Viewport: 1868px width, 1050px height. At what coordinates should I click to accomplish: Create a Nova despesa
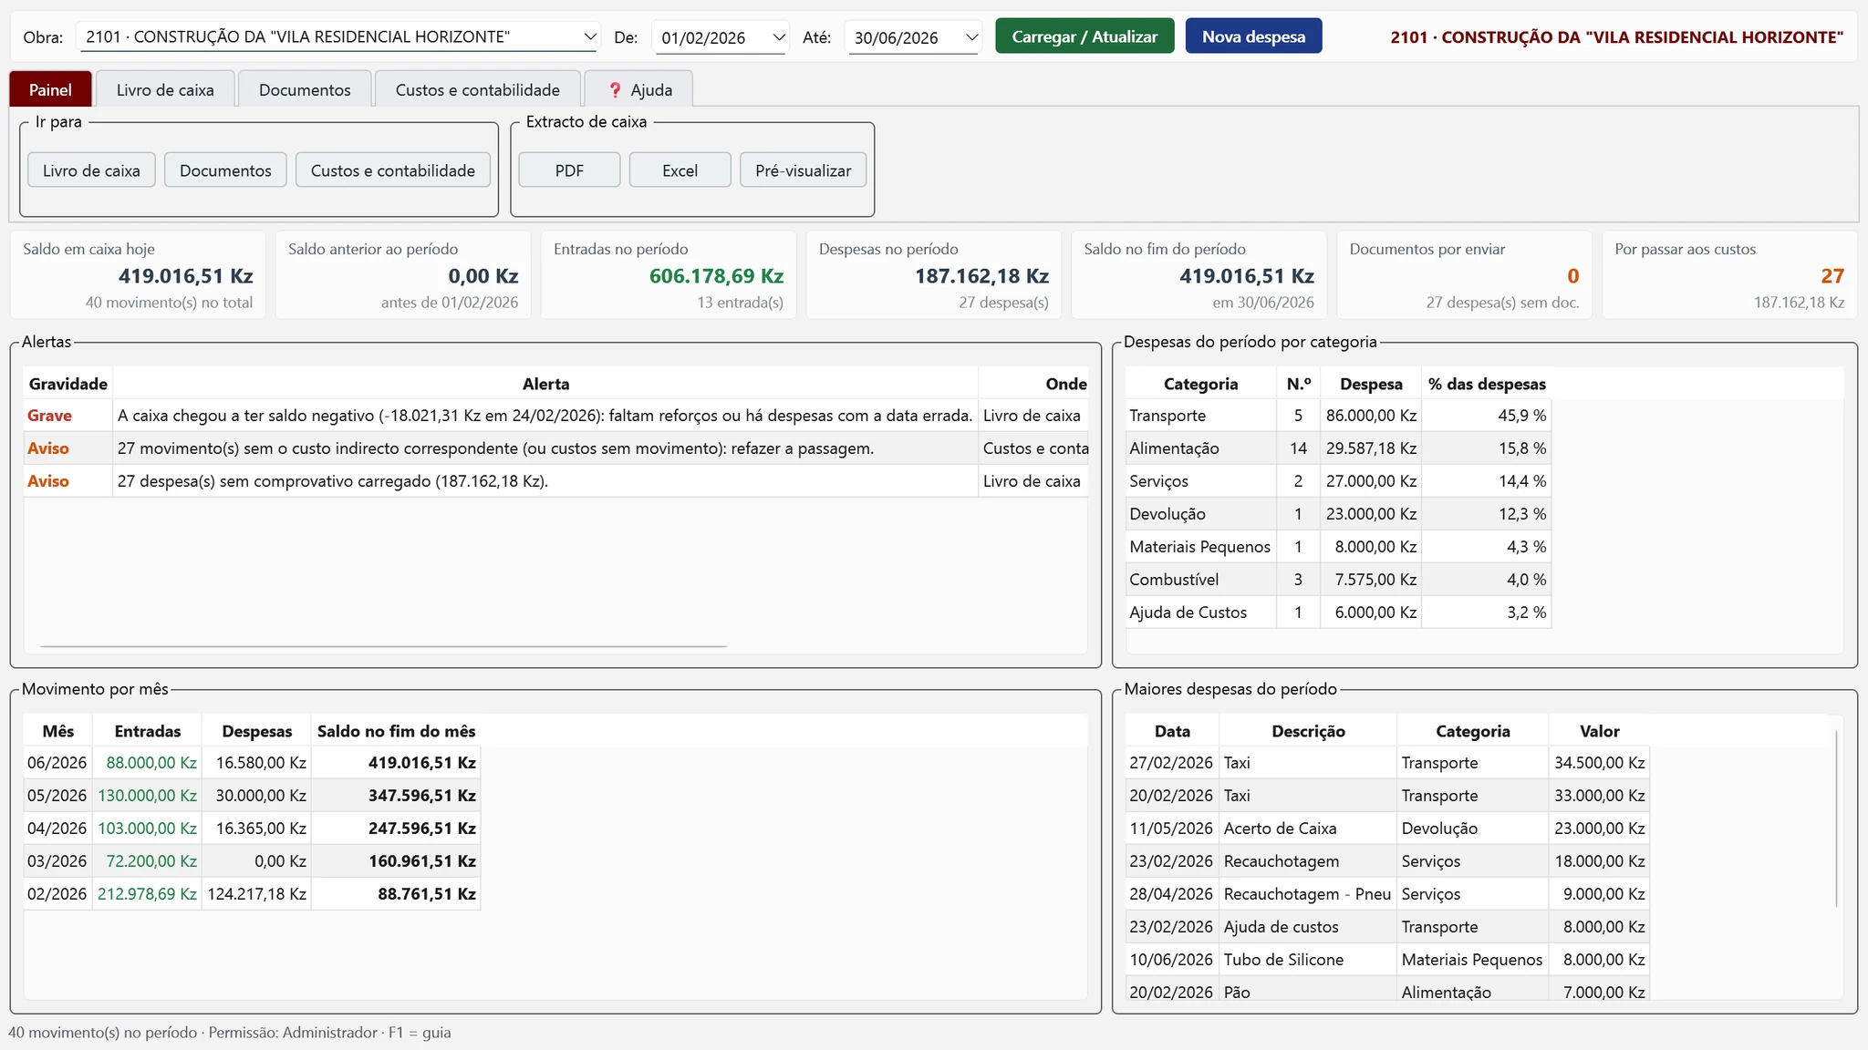click(x=1253, y=36)
